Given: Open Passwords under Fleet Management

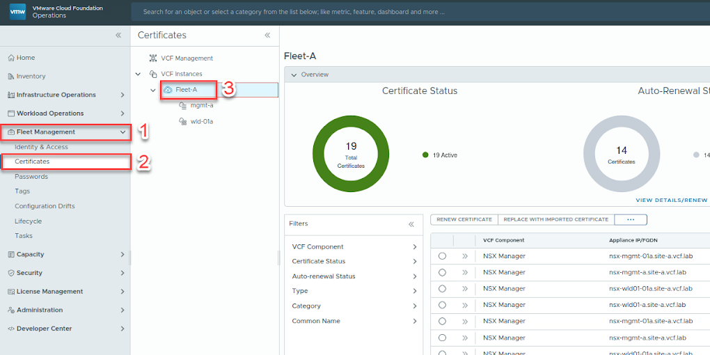Looking at the screenshot, I should click(31, 177).
